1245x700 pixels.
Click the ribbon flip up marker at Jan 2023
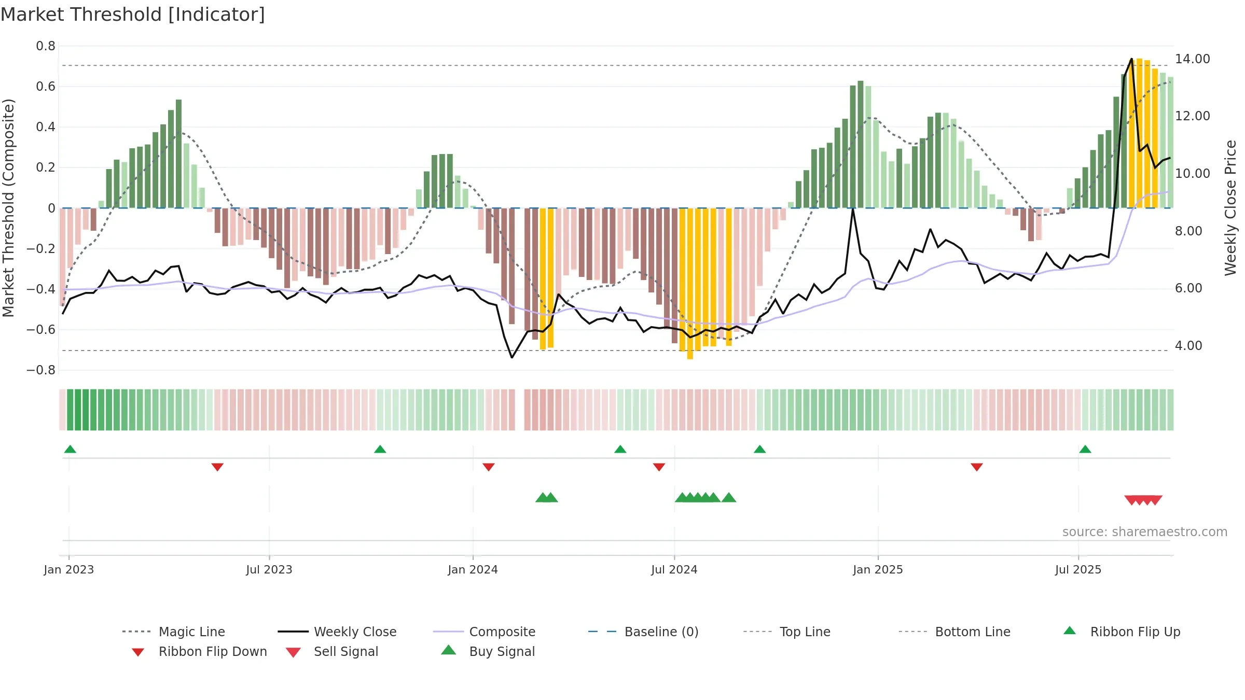pyautogui.click(x=70, y=449)
